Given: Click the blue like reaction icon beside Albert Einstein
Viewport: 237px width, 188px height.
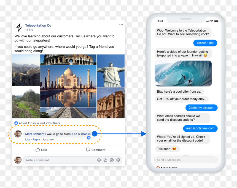Looking at the screenshot, I should pyautogui.click(x=16, y=123).
